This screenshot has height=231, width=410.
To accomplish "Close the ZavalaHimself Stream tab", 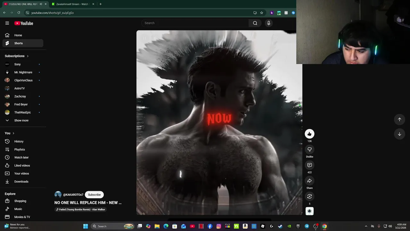I will pos(93,4).
